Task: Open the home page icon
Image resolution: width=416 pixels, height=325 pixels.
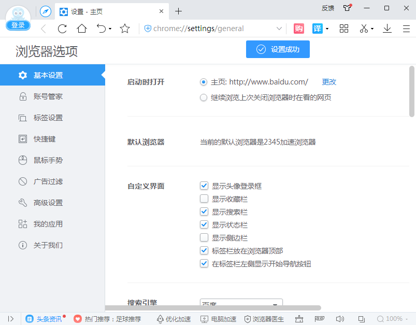Action: point(82,29)
